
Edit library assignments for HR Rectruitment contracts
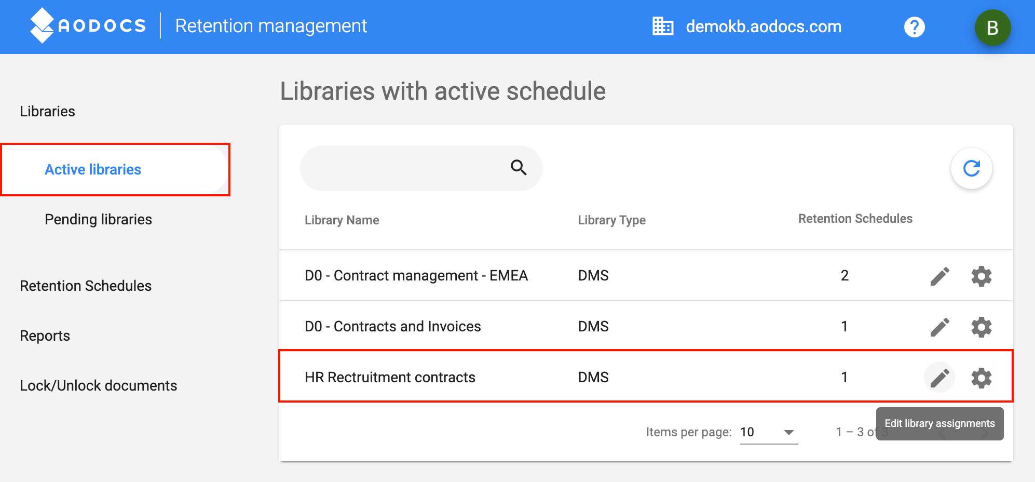click(x=939, y=378)
